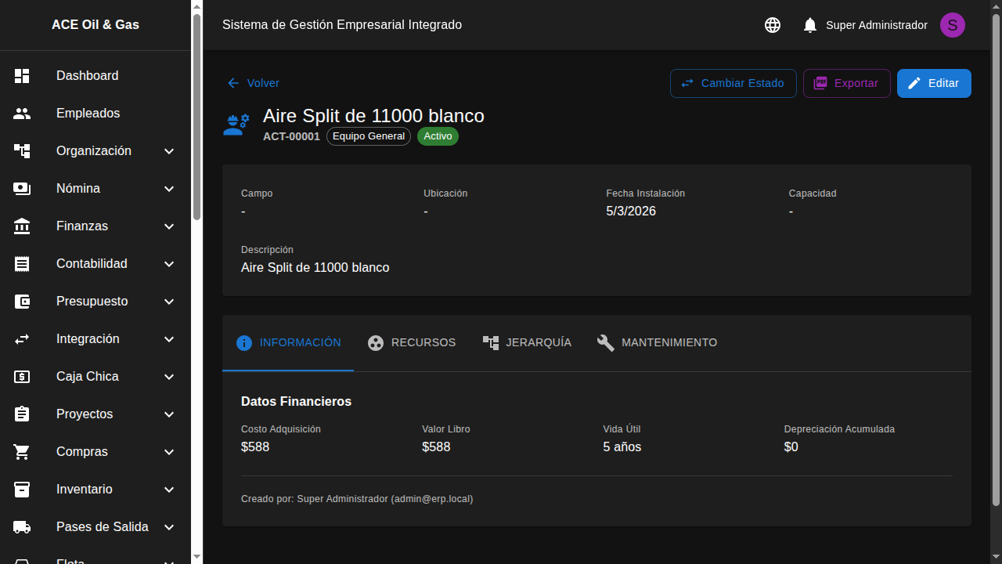Viewport: 1002px width, 564px height.
Task: Click the Compras shopping cart icon
Action: pos(22,452)
